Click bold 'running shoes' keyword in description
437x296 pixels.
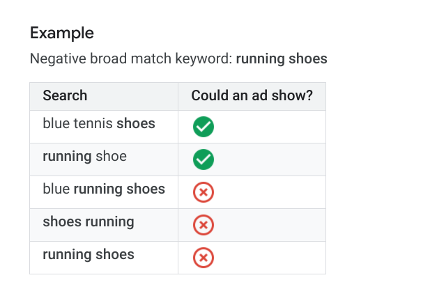pos(282,59)
